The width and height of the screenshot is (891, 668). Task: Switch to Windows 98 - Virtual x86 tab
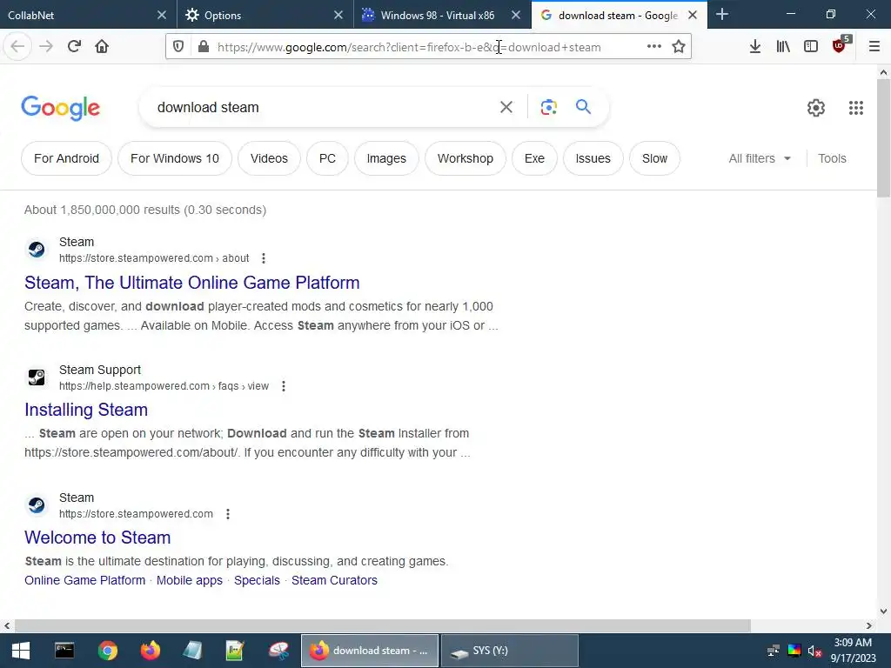pos(438,16)
